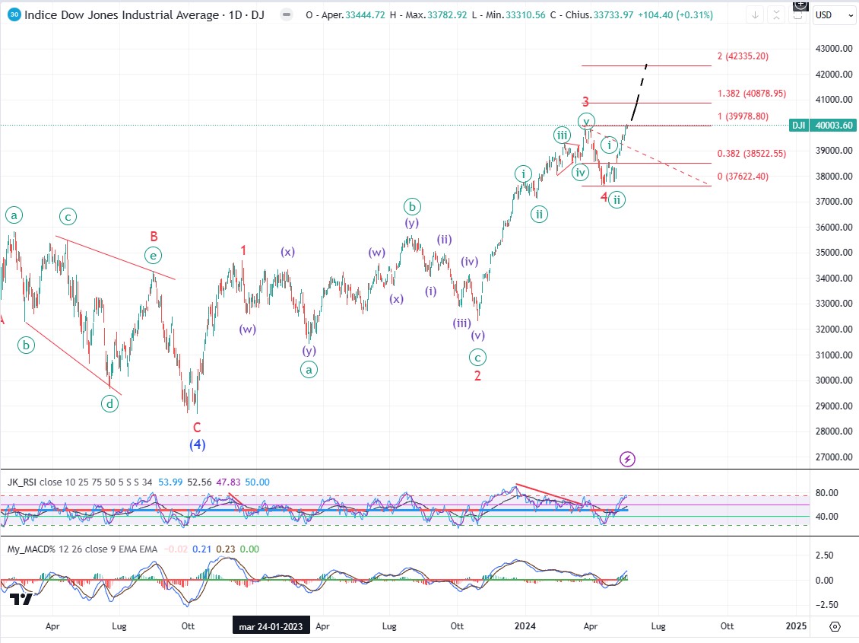The image size is (859, 643).
Task: Click the TradingView logo
Action: point(21,599)
